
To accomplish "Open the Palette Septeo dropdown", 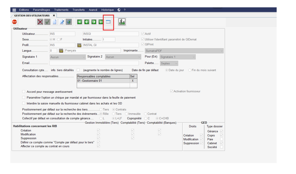I will pos(176,63).
